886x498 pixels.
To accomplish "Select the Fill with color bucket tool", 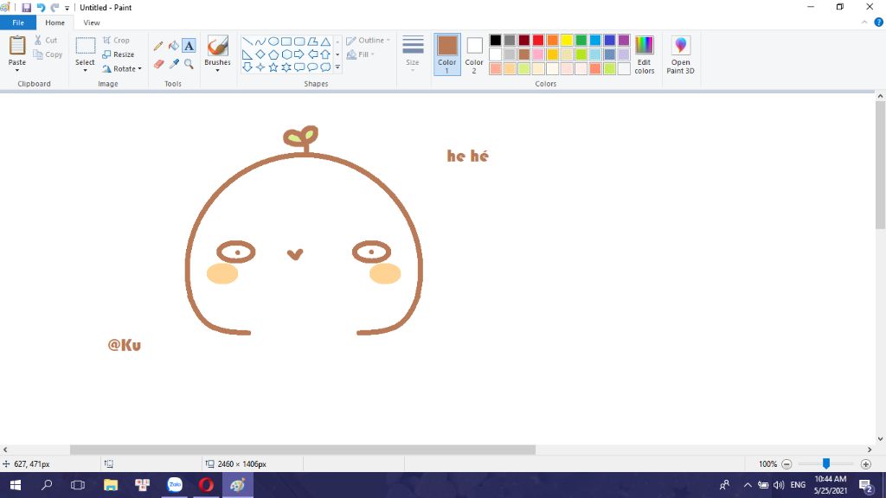I will pyautogui.click(x=173, y=46).
